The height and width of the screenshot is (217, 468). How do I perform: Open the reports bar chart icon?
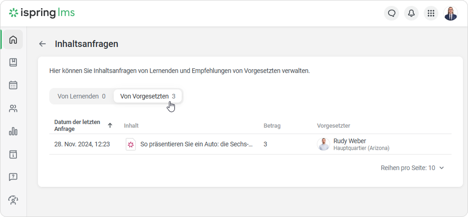pos(13,131)
